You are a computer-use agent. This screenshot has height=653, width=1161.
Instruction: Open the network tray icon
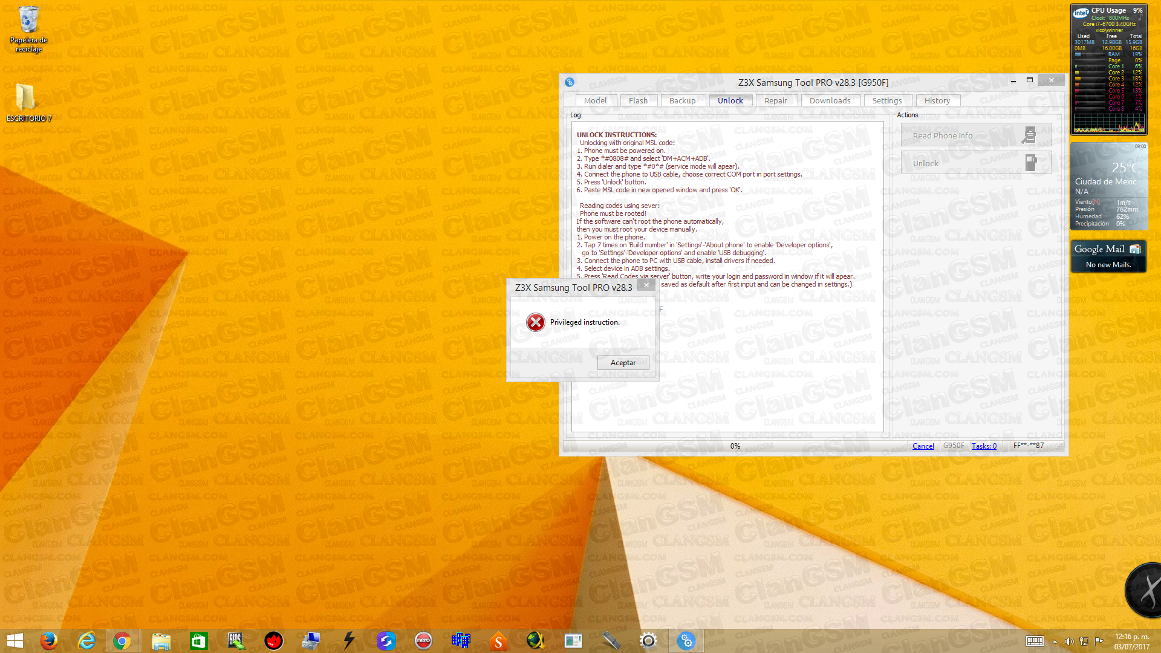(x=1084, y=642)
